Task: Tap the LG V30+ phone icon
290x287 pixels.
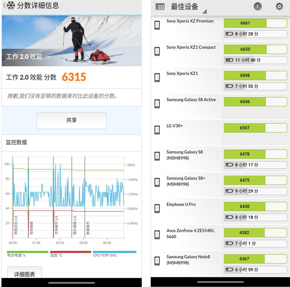Action: (157, 130)
